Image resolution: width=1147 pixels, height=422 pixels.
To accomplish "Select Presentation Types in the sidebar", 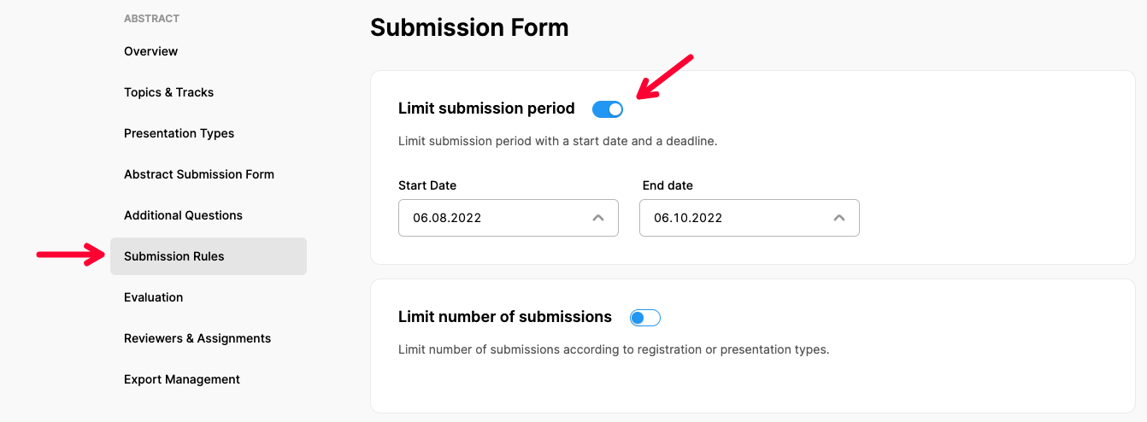I will pos(179,133).
